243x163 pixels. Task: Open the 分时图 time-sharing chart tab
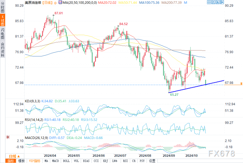click(2, 7)
